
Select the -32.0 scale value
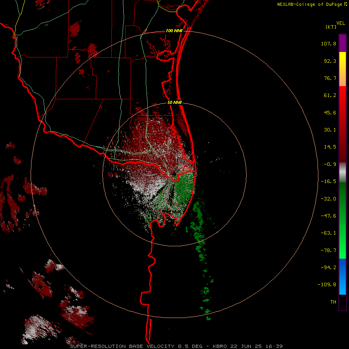328,199
